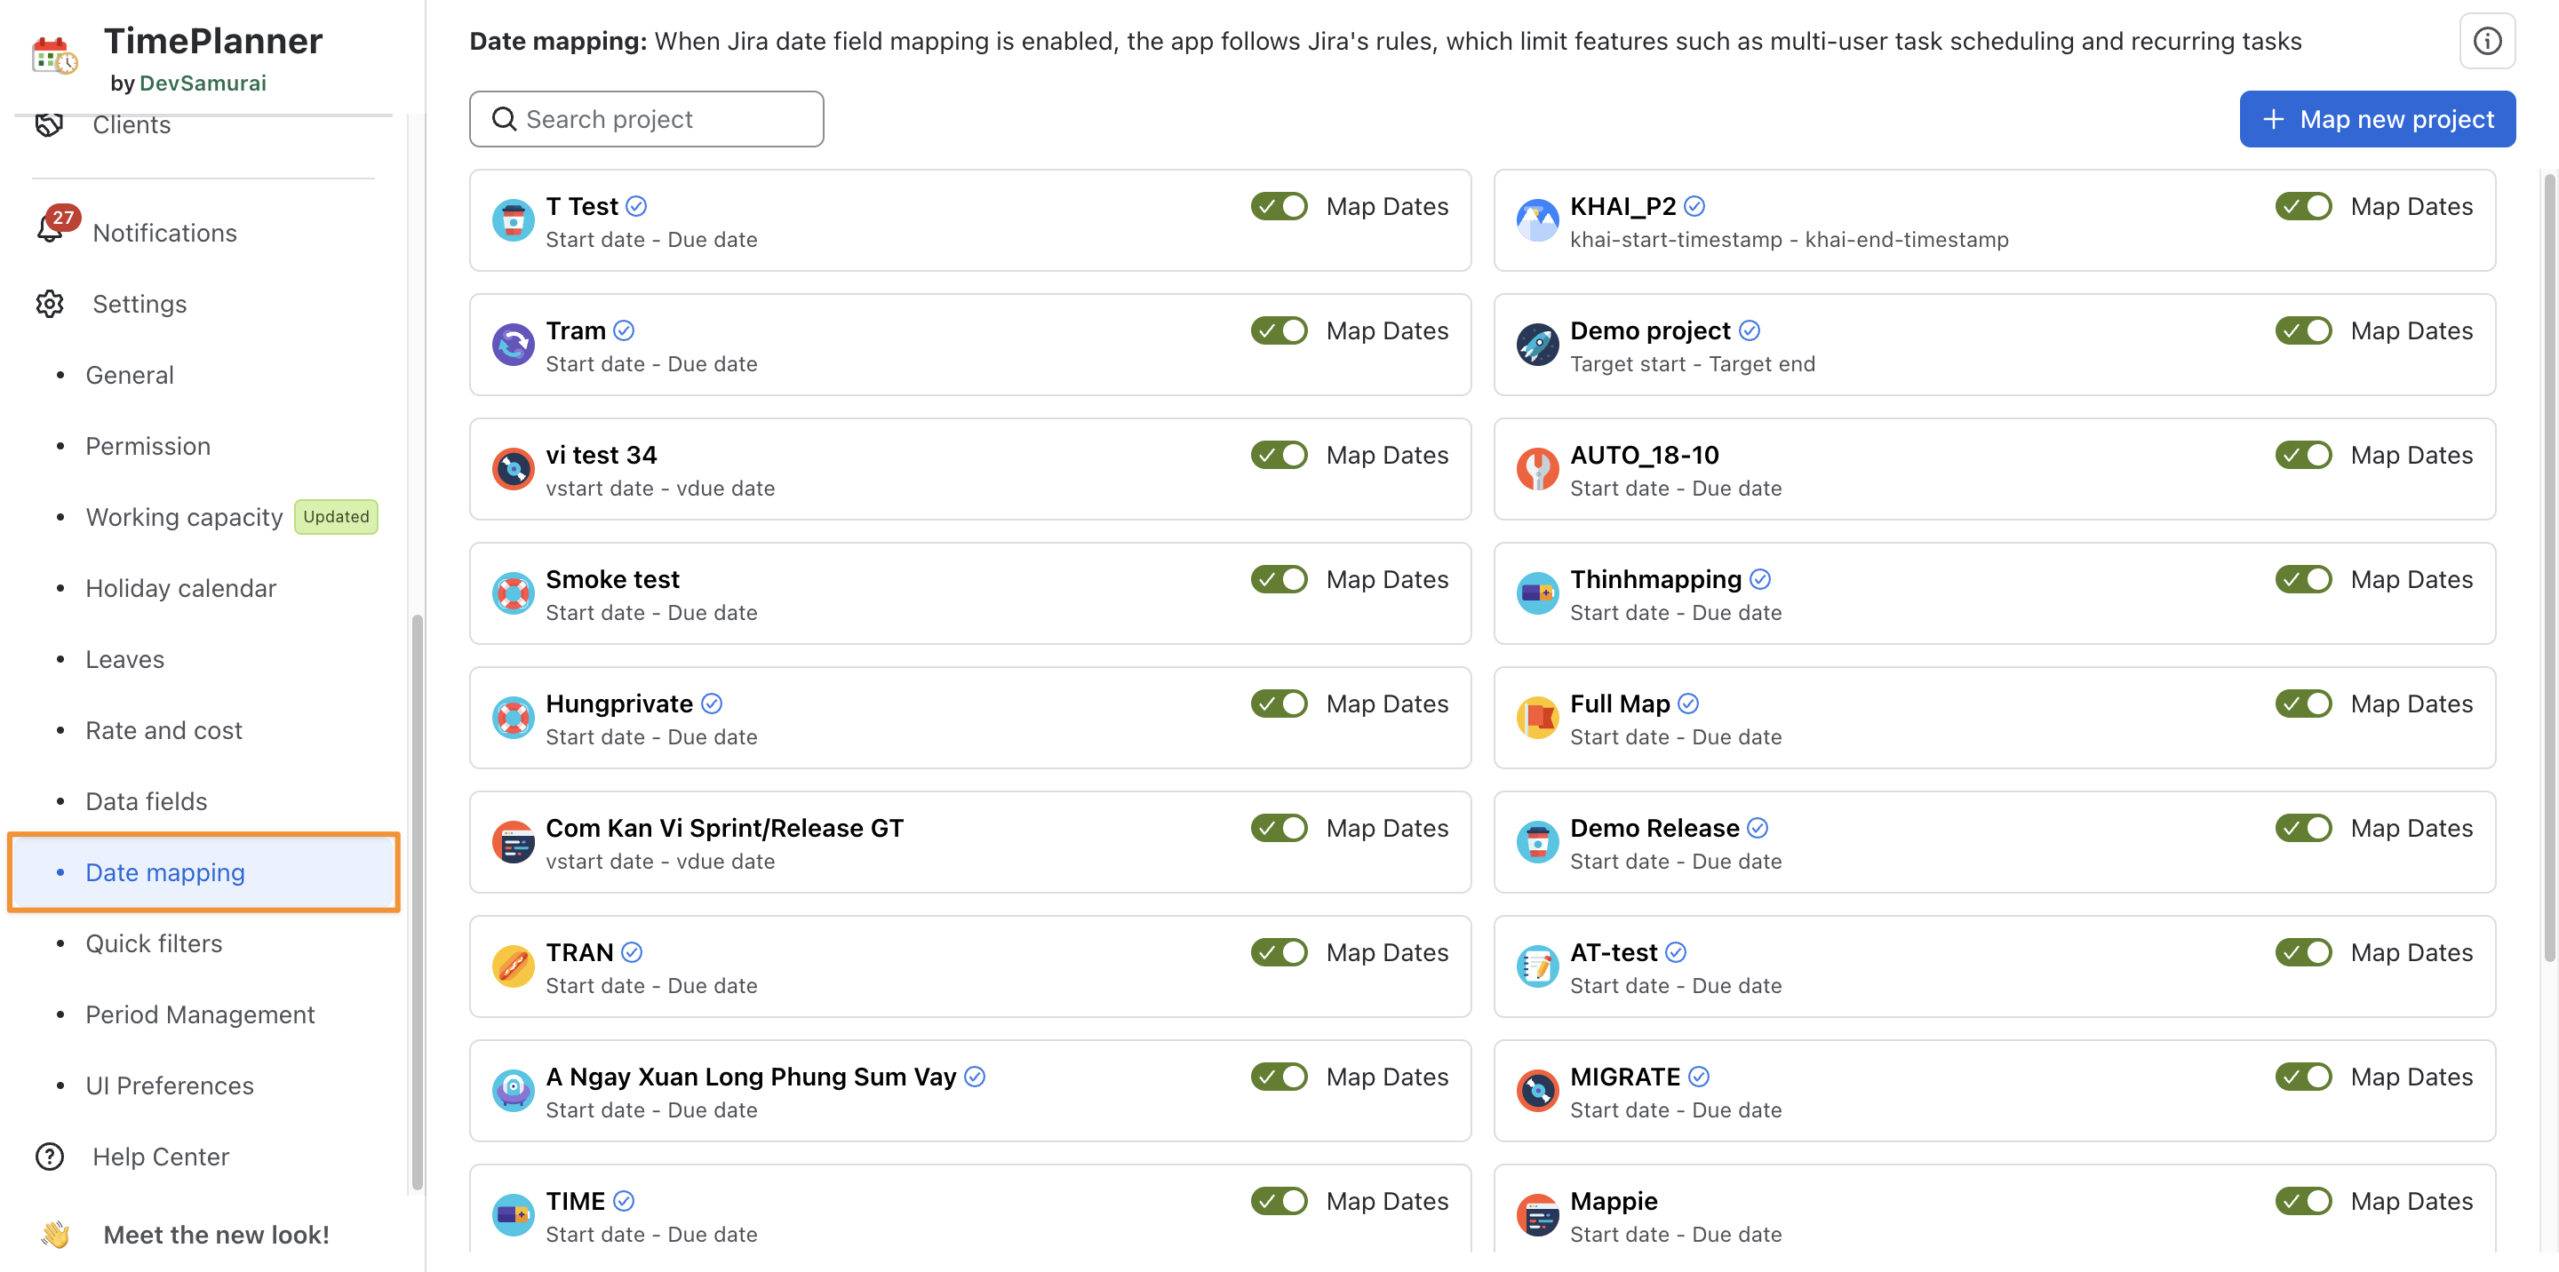Click the Mappie project avatar

coord(1538,1214)
